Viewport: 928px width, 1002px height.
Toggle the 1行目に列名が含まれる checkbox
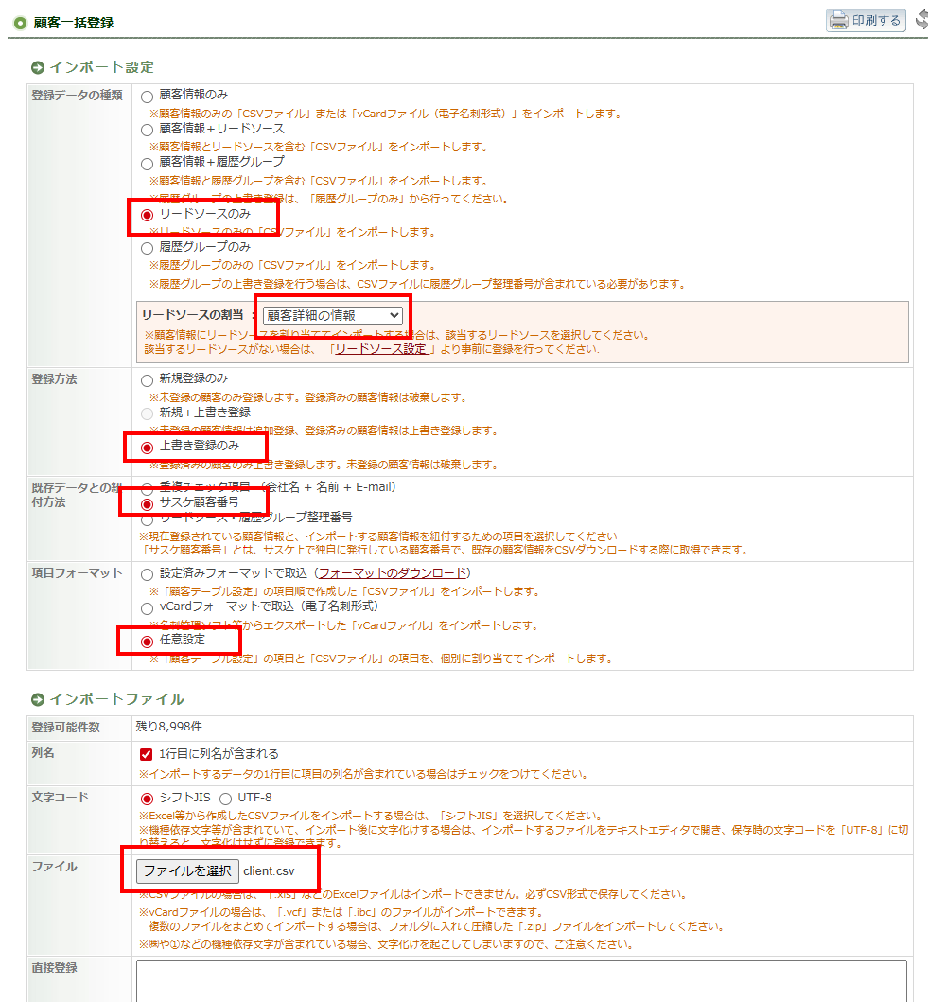tap(147, 755)
